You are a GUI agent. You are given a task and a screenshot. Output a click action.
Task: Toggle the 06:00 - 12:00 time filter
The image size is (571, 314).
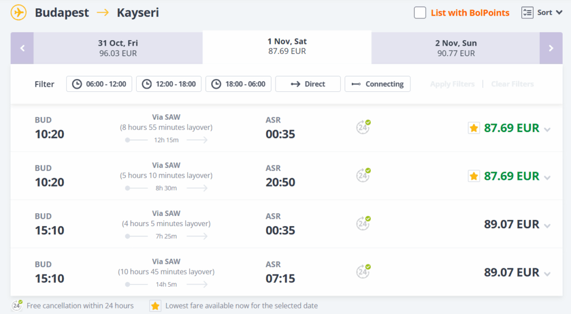click(x=99, y=84)
